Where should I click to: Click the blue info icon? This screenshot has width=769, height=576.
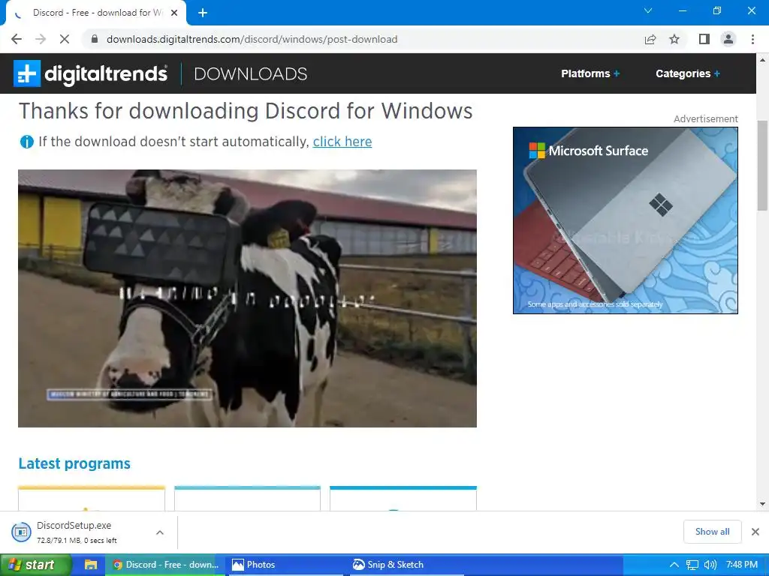[x=26, y=142]
